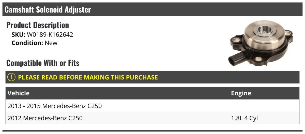Click the SKU W0189-K162642 text

click(50, 35)
